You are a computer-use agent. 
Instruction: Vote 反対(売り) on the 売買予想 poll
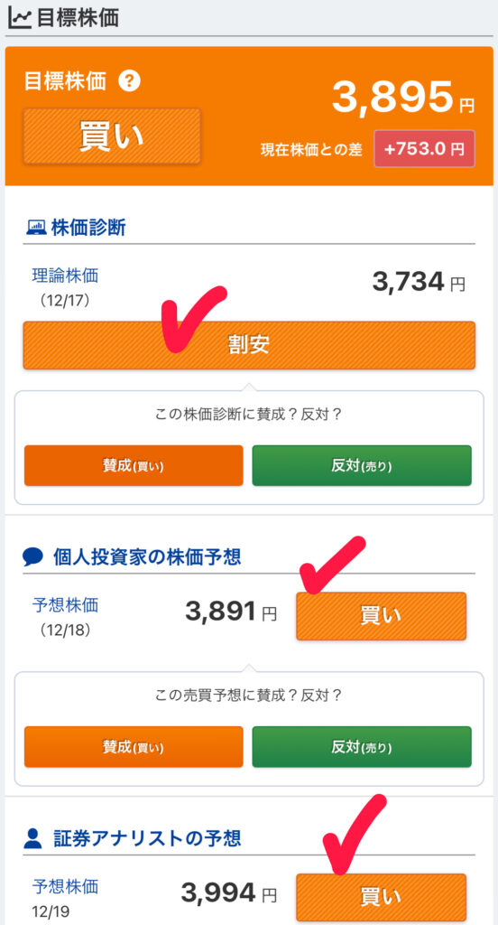(x=362, y=747)
